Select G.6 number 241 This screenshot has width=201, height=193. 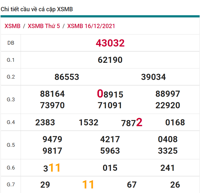[x=168, y=168]
